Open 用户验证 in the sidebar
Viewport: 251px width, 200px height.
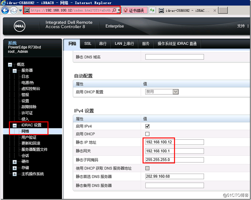pyautogui.click(x=29, y=137)
